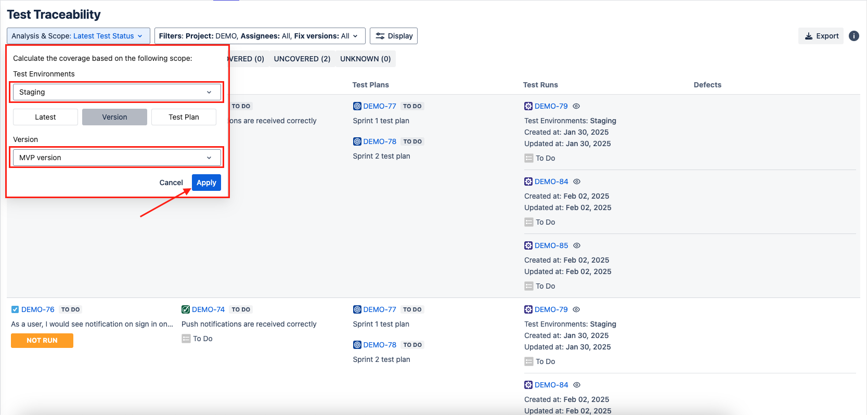Switch to the UNCOVERED (2) tab
867x415 pixels.
click(302, 59)
